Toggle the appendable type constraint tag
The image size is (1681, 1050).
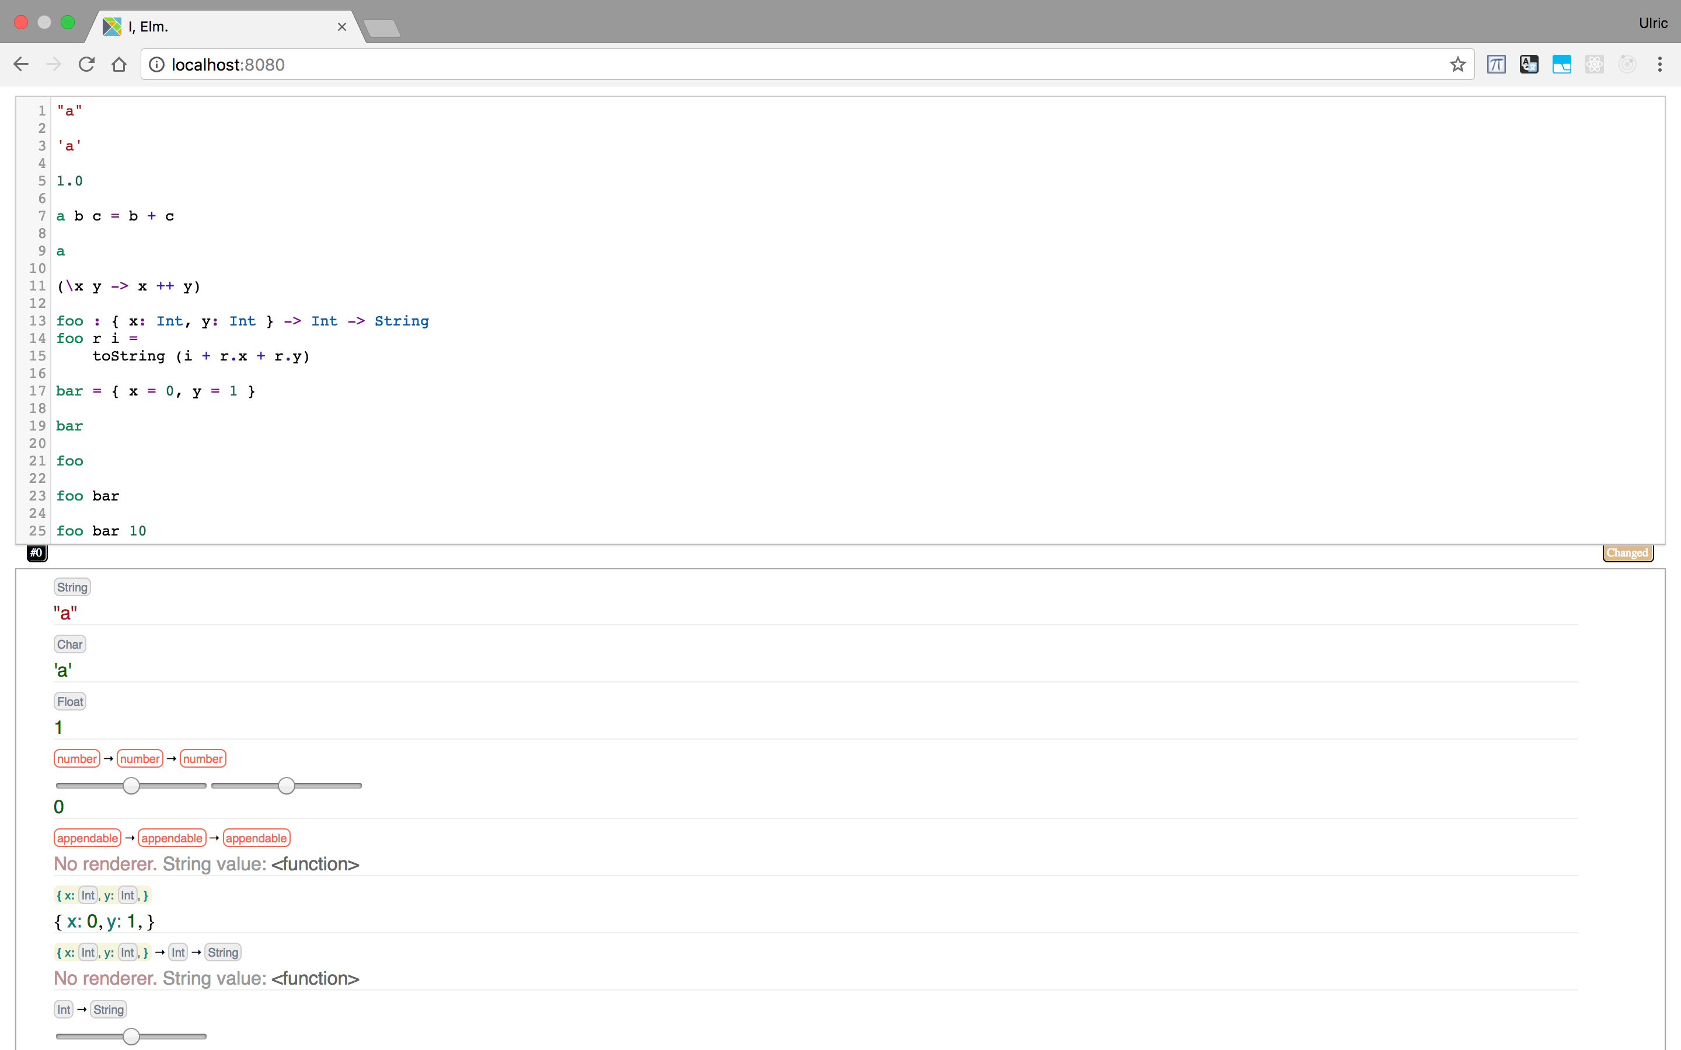(87, 837)
